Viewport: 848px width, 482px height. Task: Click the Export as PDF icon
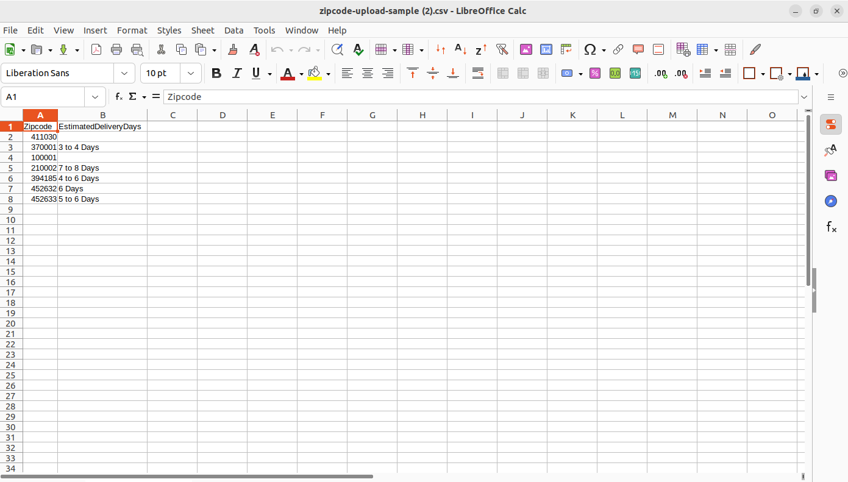coord(96,50)
